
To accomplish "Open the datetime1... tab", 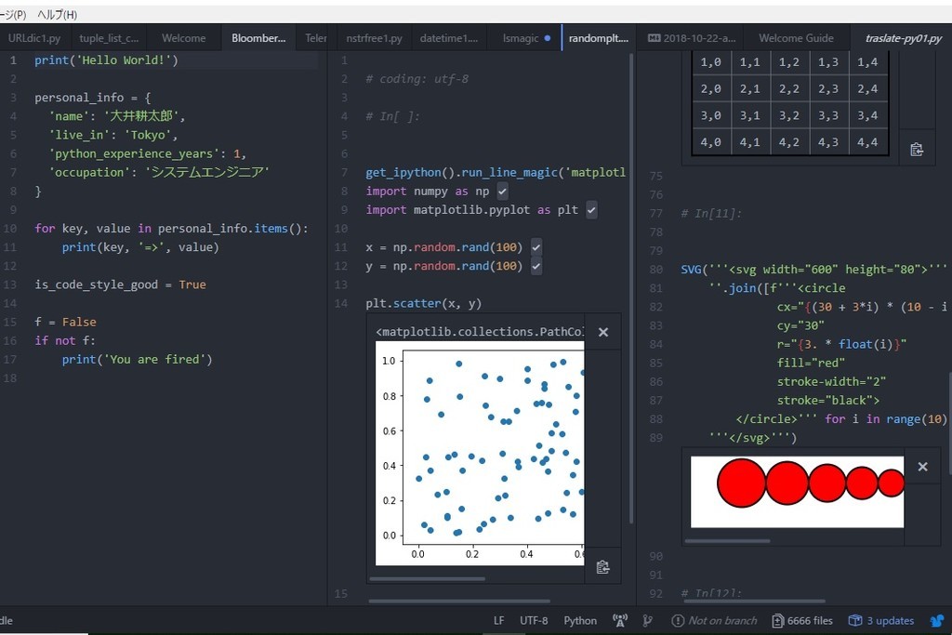I will 449,37.
